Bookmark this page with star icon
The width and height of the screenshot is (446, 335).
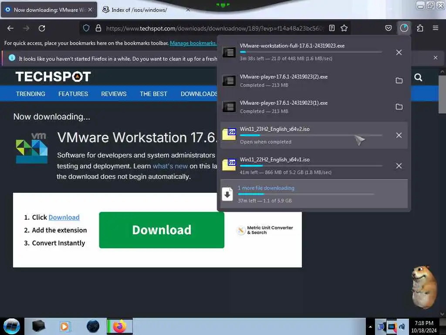(344, 28)
